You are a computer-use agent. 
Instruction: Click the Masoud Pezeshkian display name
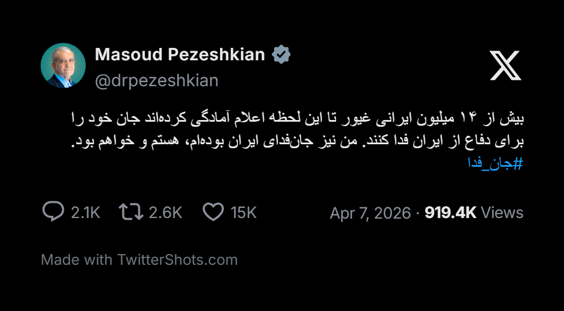(x=180, y=55)
